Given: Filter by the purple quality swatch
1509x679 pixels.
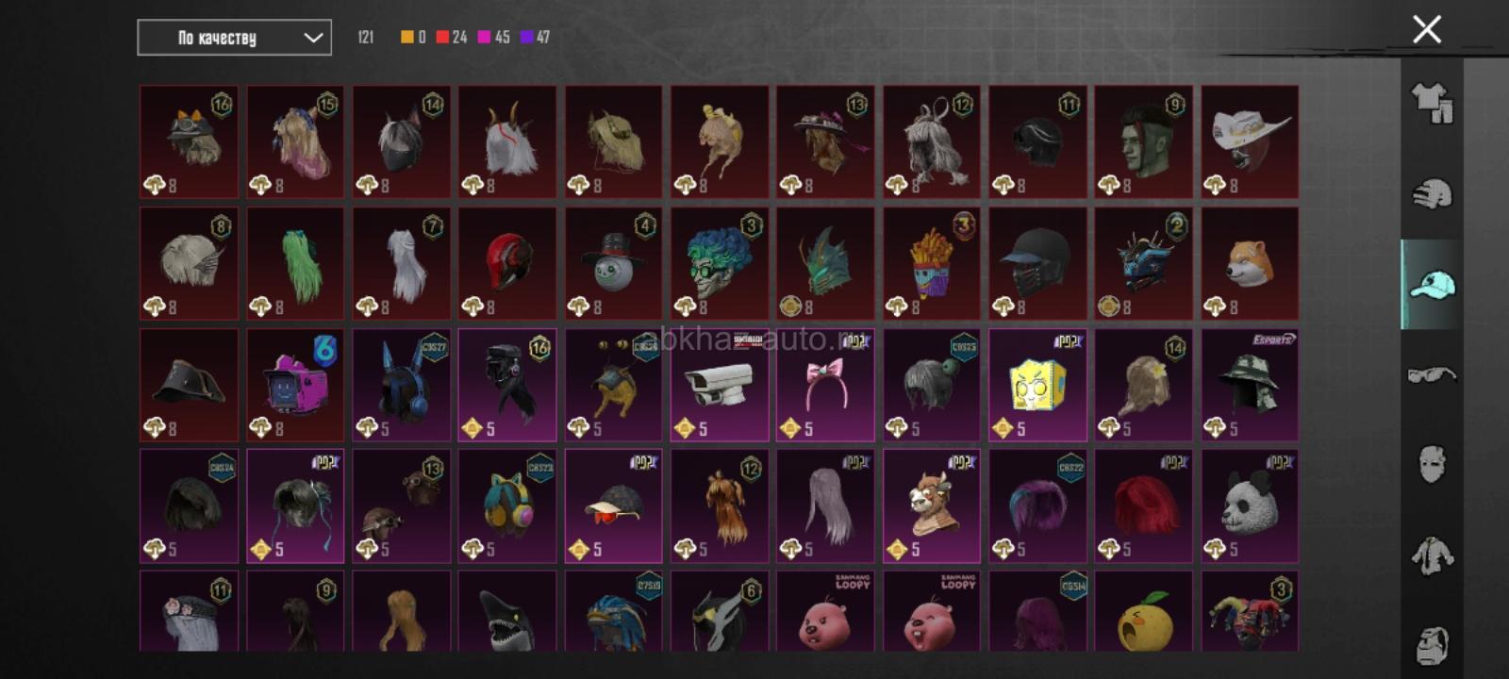Looking at the screenshot, I should (526, 37).
